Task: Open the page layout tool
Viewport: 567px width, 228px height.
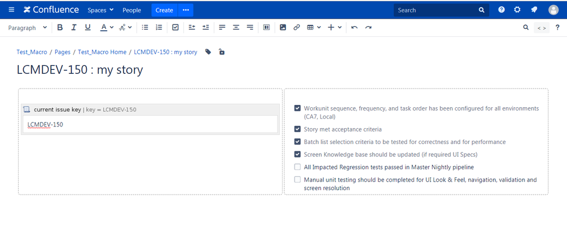Action: [x=267, y=27]
